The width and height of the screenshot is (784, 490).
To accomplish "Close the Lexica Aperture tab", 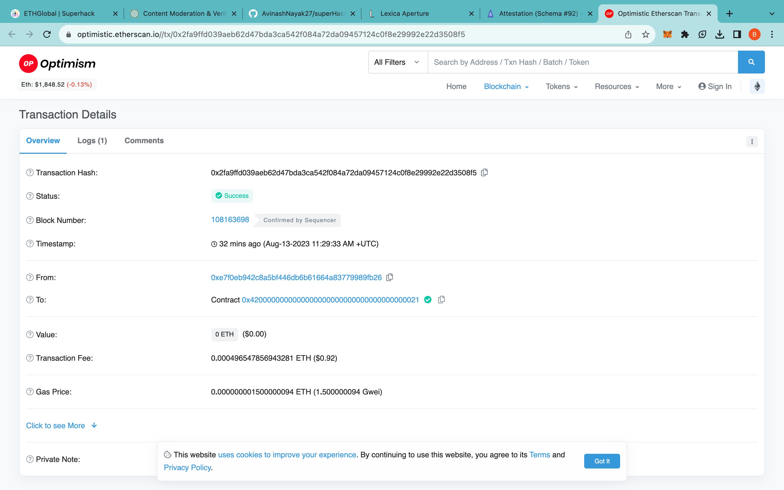I will 471,14.
